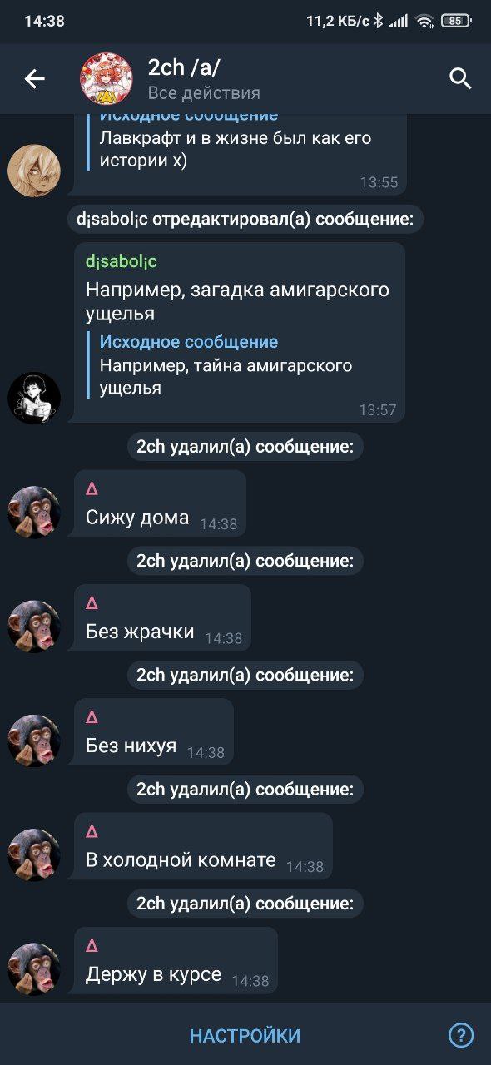The width and height of the screenshot is (491, 1065).
Task: Tap the d¡sabol¡c black-and-white avatar
Action: coord(34,398)
